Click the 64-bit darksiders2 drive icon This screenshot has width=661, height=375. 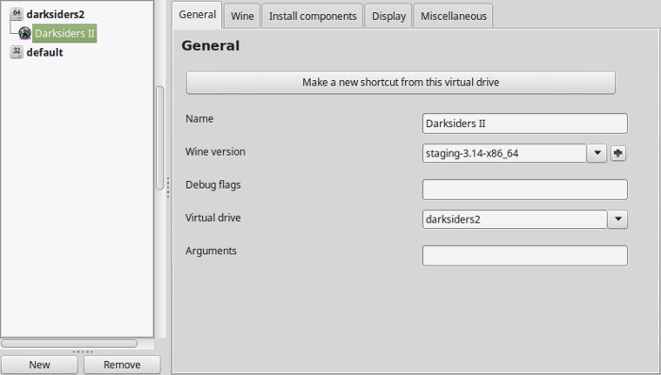[x=16, y=14]
